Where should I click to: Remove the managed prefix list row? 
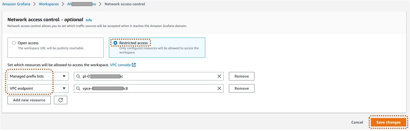pos(241,76)
